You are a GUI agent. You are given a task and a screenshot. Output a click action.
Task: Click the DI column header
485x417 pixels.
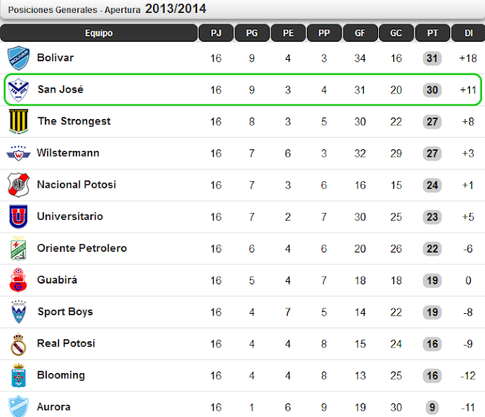click(468, 33)
